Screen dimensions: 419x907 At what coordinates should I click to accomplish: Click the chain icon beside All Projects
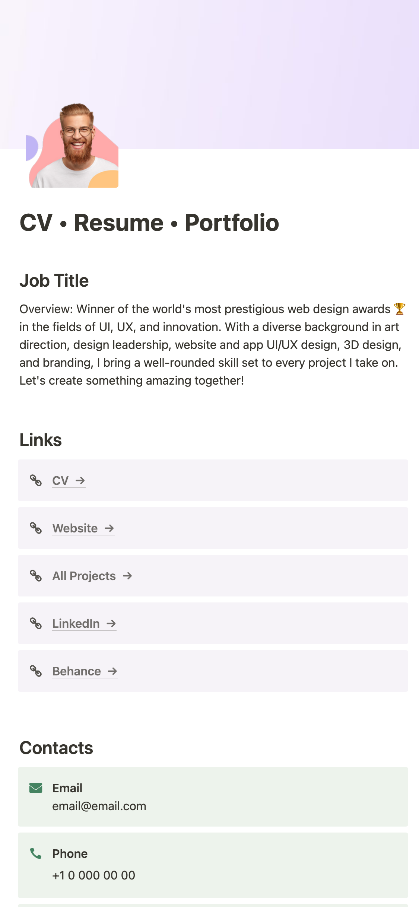pyautogui.click(x=36, y=576)
